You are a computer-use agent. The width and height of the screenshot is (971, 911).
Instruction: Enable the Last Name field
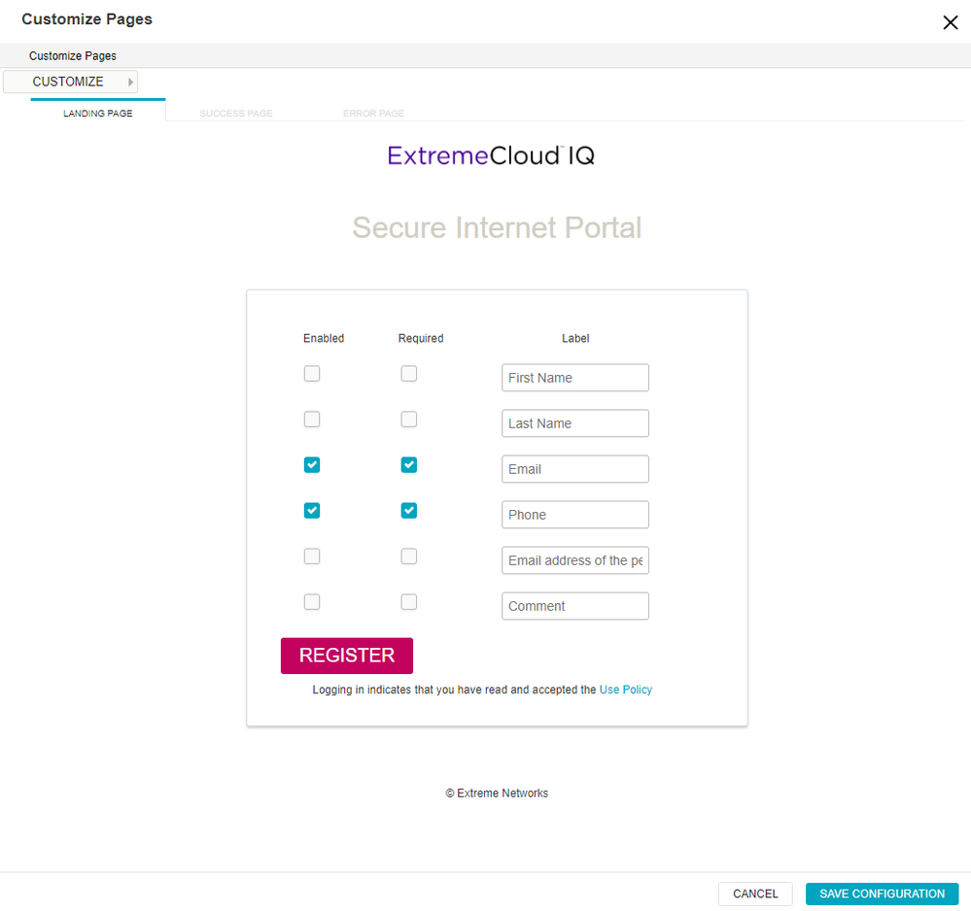point(312,420)
